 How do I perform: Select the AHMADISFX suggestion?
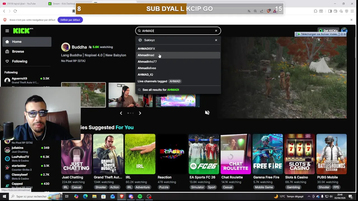pos(178,49)
